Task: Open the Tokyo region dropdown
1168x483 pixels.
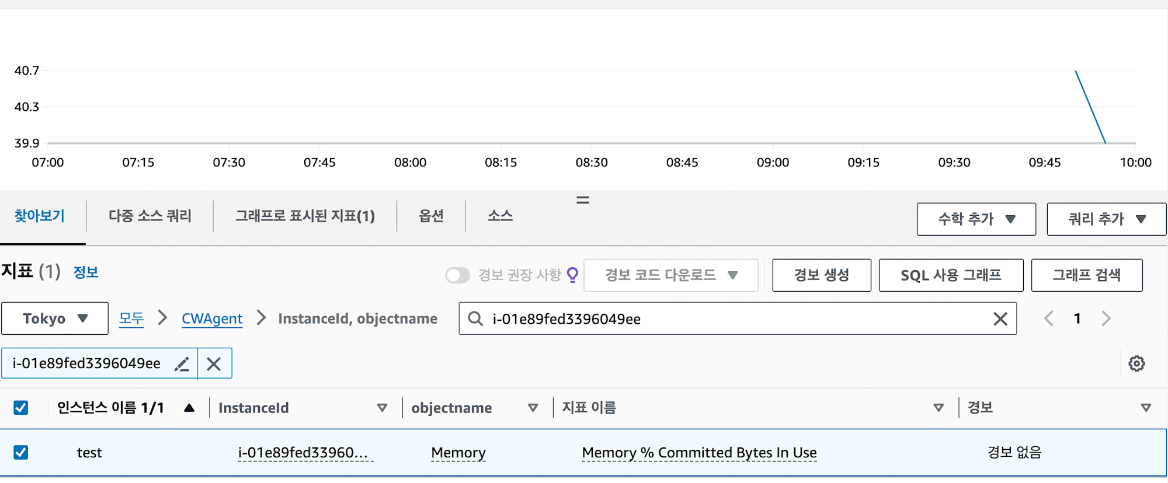Action: point(55,318)
